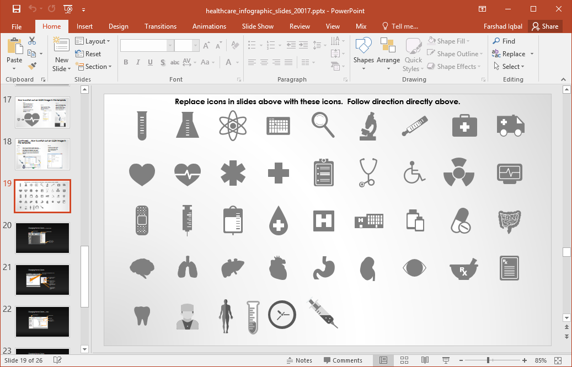This screenshot has width=572, height=367.
Task: Click the zoom slider handle
Action: (x=488, y=360)
